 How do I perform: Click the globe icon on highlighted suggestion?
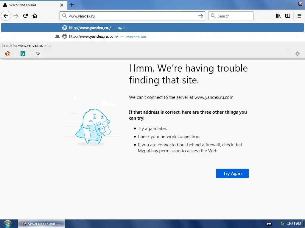click(65, 28)
